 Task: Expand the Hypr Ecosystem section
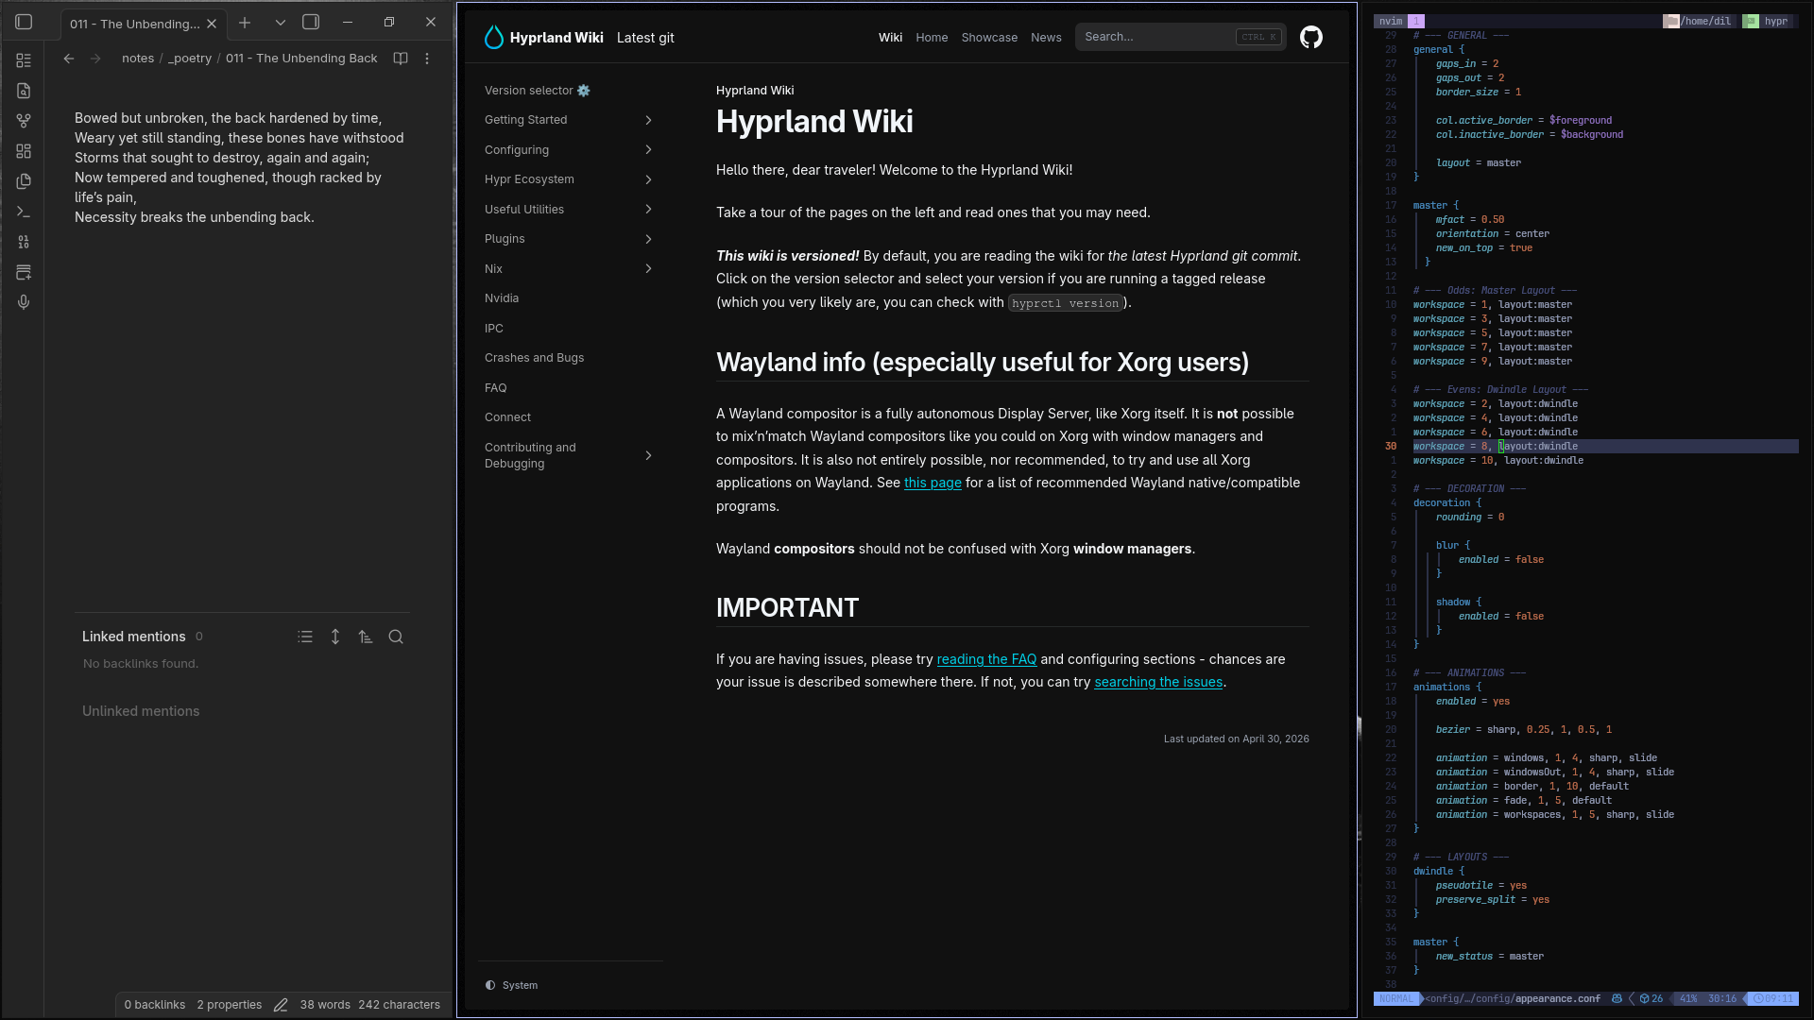pos(569,179)
